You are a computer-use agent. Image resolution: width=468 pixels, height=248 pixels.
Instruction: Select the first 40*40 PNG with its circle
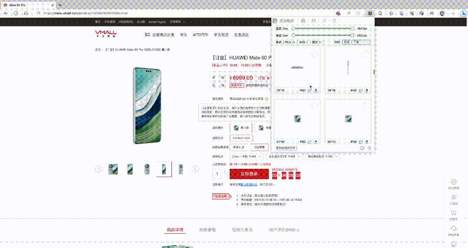pyautogui.click(x=315, y=106)
